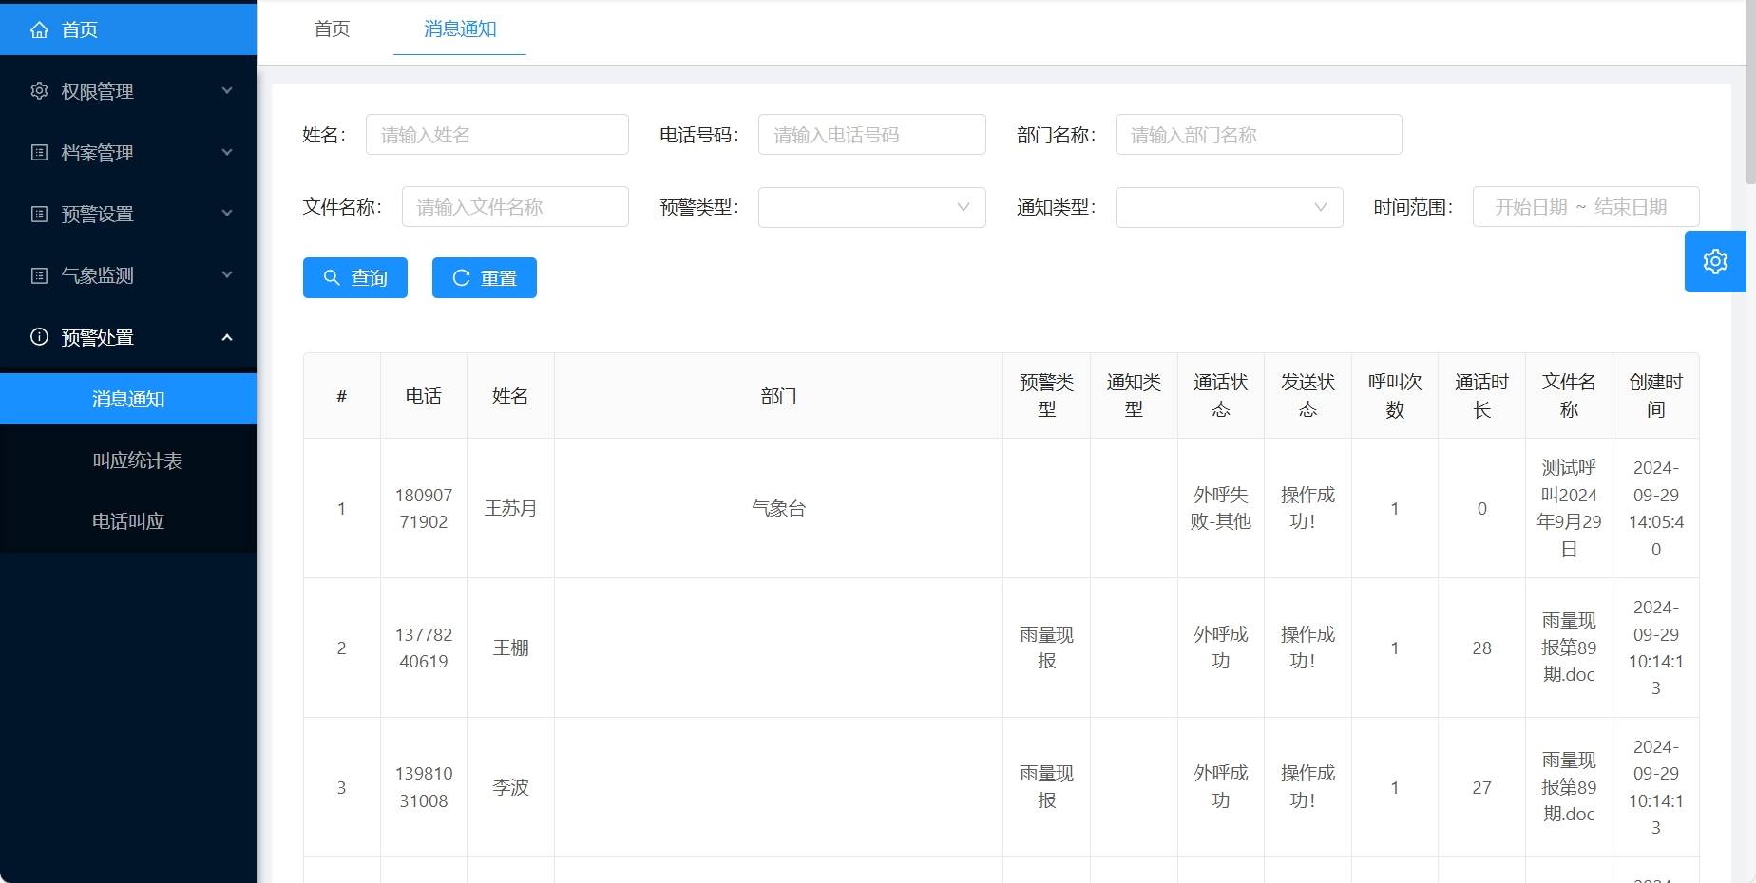
Task: Expand the 气象监测 menu chevron
Action: coord(227,275)
